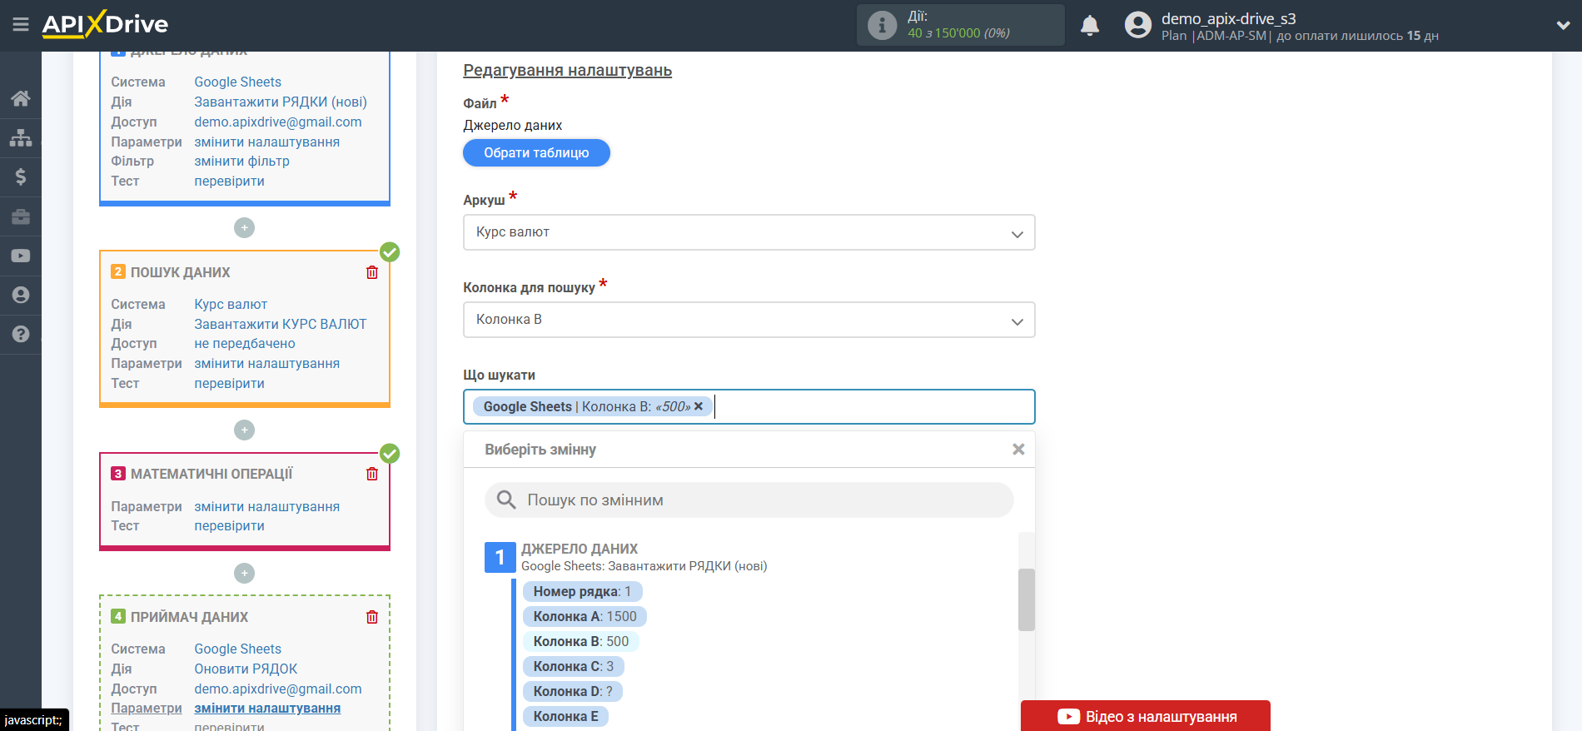
Task: Click змінити фільтр link
Action: (x=242, y=161)
